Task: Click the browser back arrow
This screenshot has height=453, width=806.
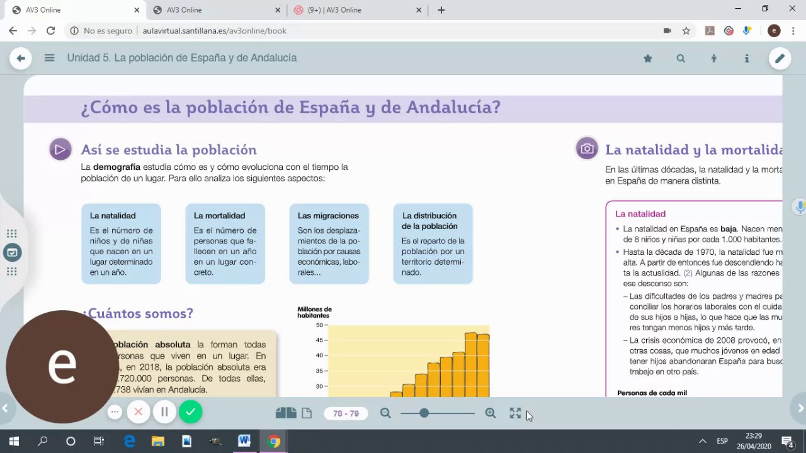Action: pos(13,31)
